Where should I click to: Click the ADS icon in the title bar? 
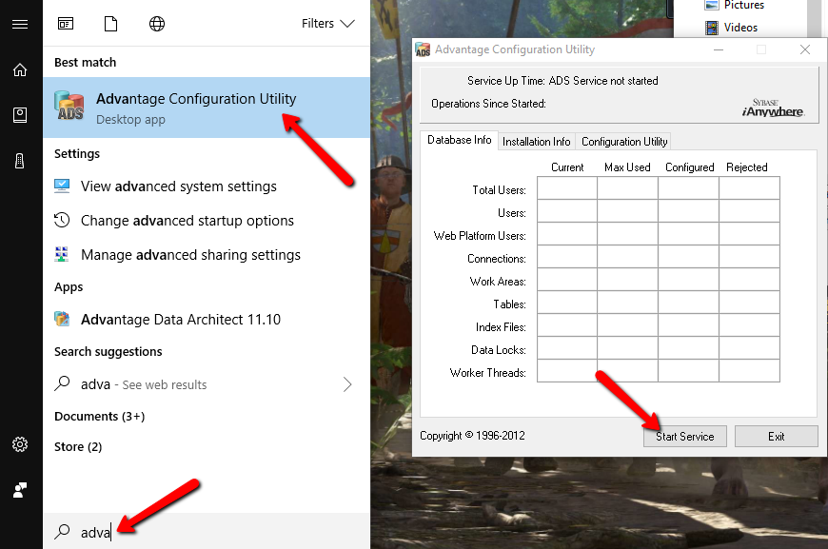(423, 49)
